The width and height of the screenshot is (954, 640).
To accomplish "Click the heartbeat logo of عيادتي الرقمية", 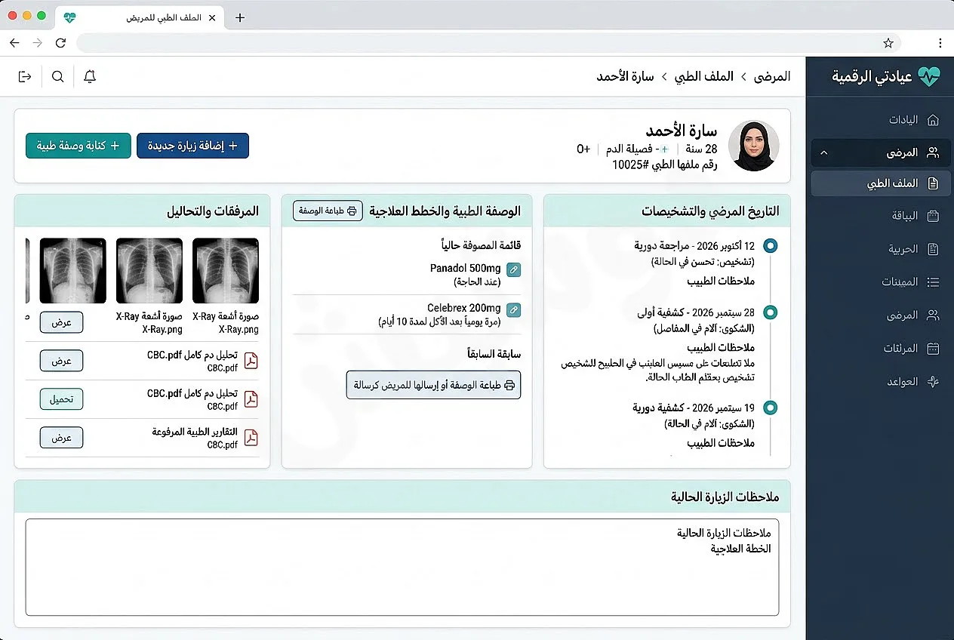I will (929, 76).
